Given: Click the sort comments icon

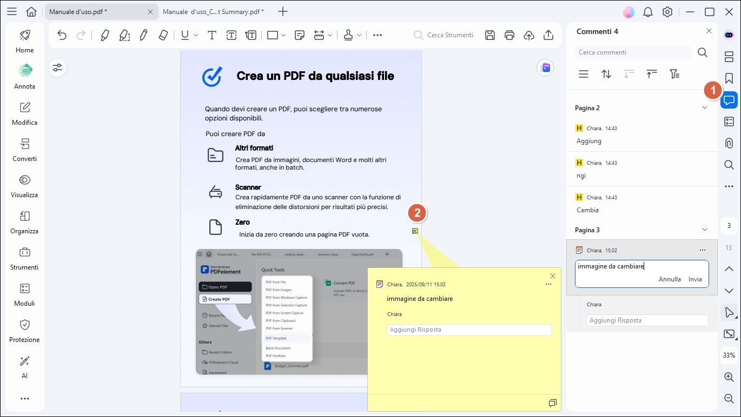Looking at the screenshot, I should pos(606,74).
